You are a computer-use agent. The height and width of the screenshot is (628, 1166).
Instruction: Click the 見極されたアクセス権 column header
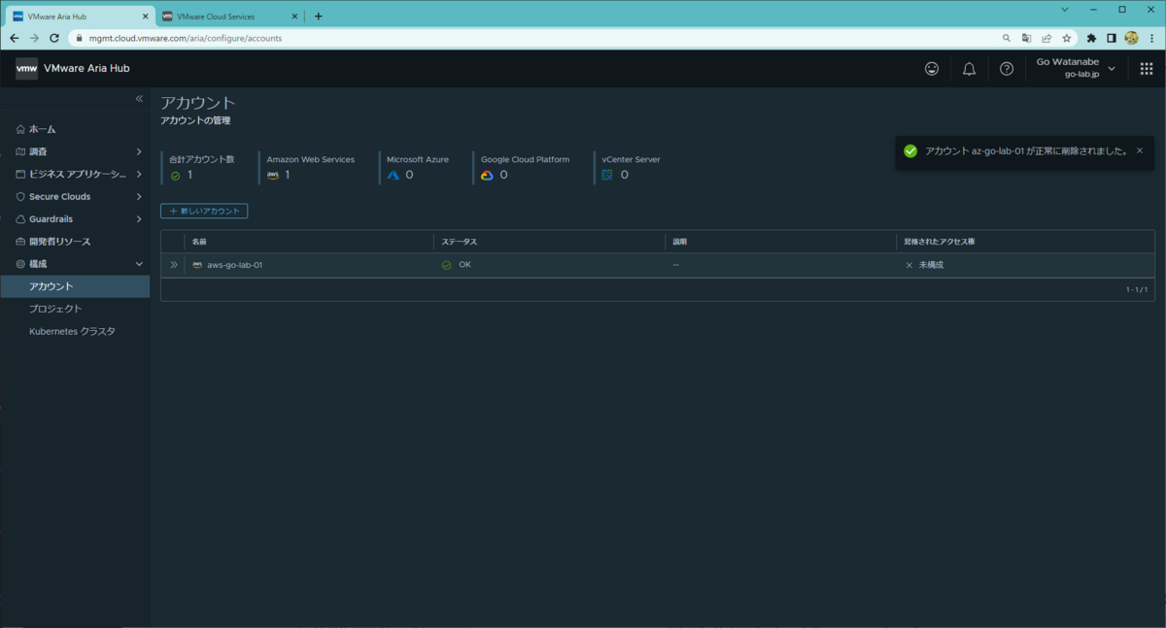[x=939, y=241]
